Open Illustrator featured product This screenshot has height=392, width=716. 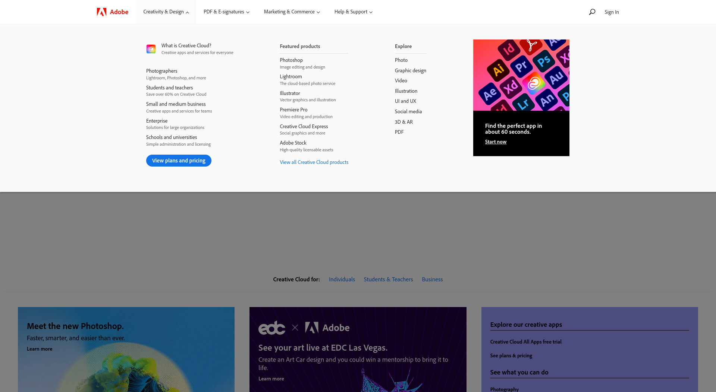[x=308, y=97]
